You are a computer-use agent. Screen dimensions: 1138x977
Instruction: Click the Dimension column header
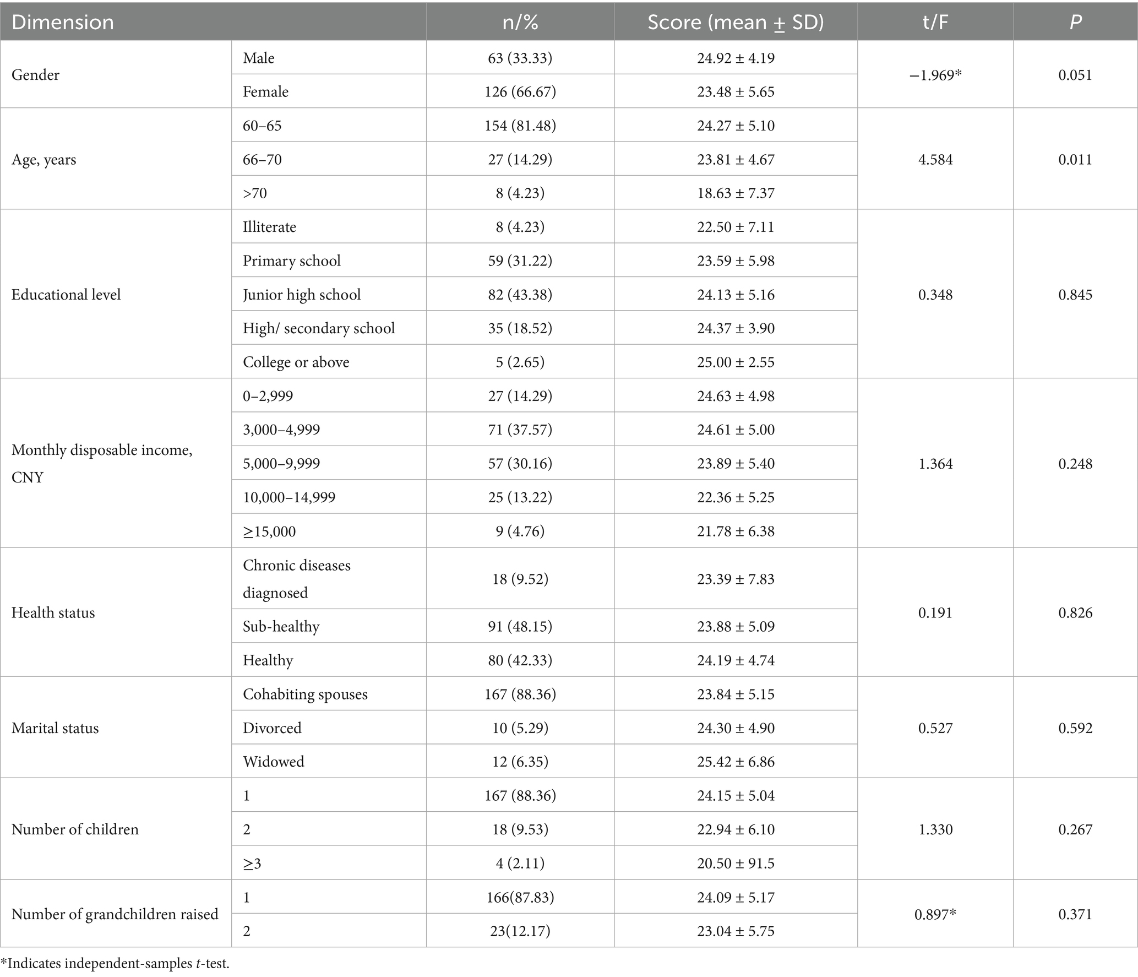click(63, 23)
